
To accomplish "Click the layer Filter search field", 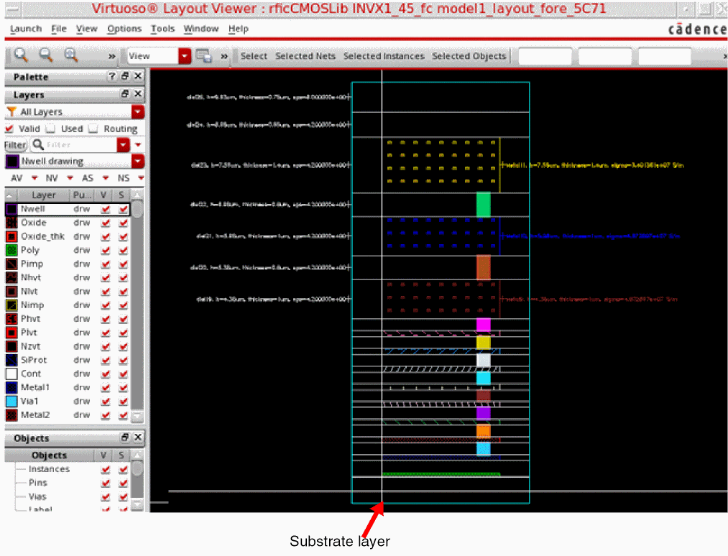I will click(x=79, y=145).
